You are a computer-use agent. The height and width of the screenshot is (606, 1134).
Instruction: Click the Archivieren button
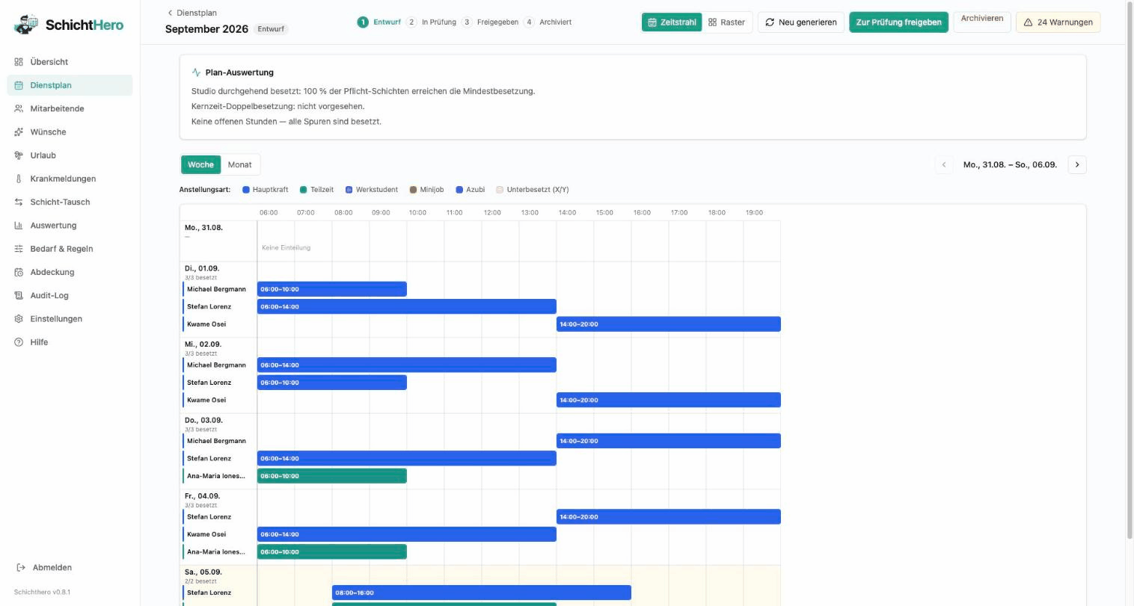[982, 21]
